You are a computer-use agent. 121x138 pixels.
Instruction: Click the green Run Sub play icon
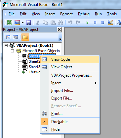[88, 23]
